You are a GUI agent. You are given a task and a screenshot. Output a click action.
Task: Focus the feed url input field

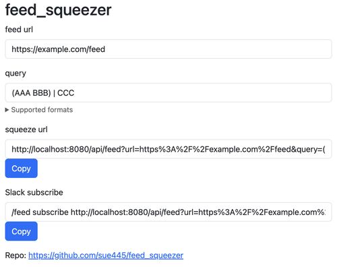(x=168, y=49)
